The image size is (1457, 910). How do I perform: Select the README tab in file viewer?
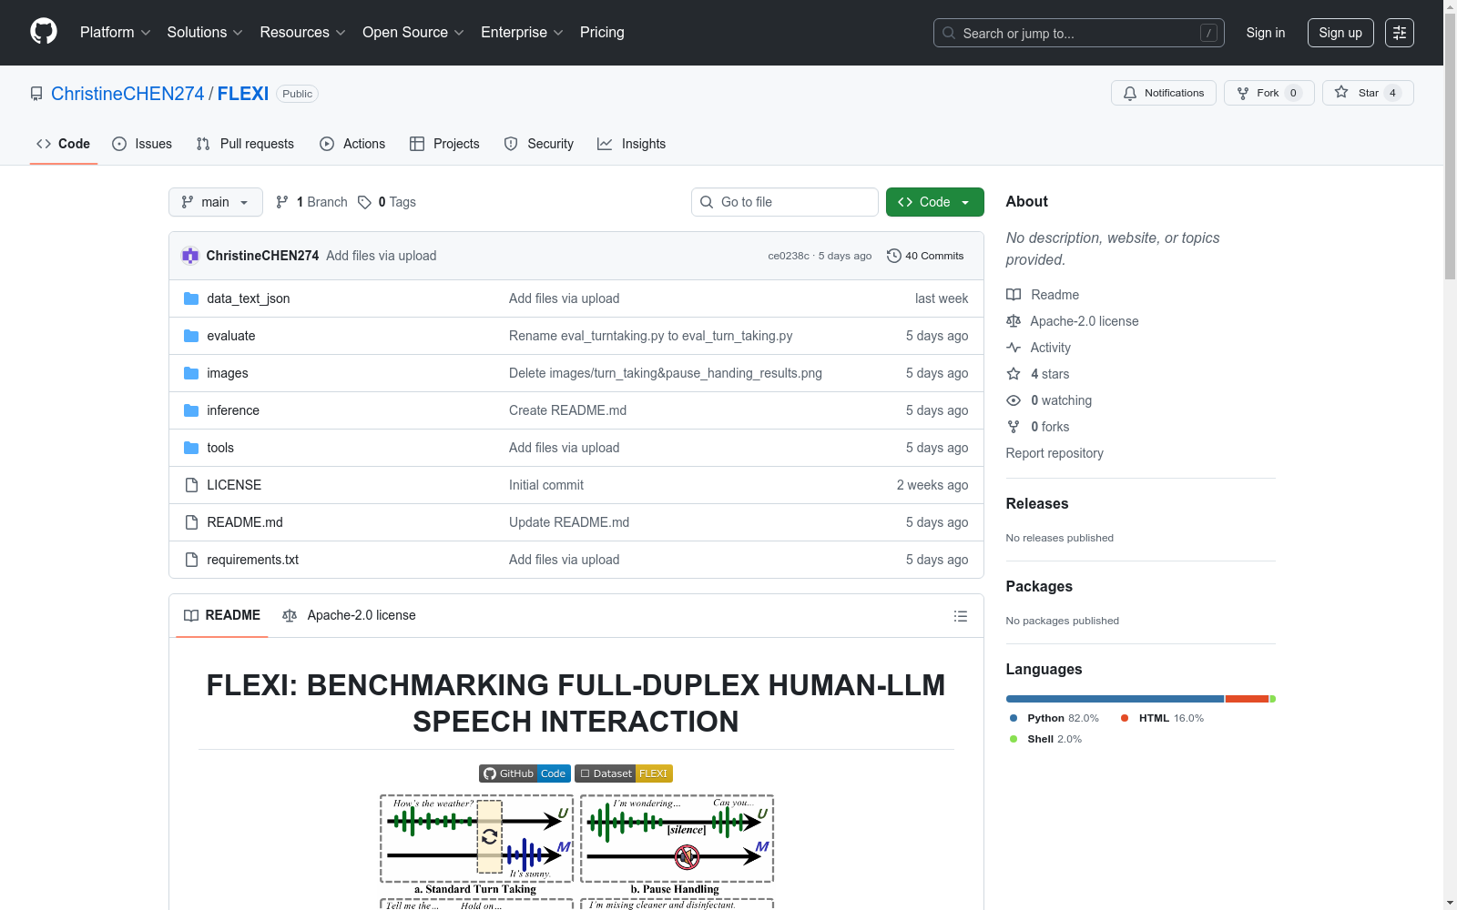(222, 616)
